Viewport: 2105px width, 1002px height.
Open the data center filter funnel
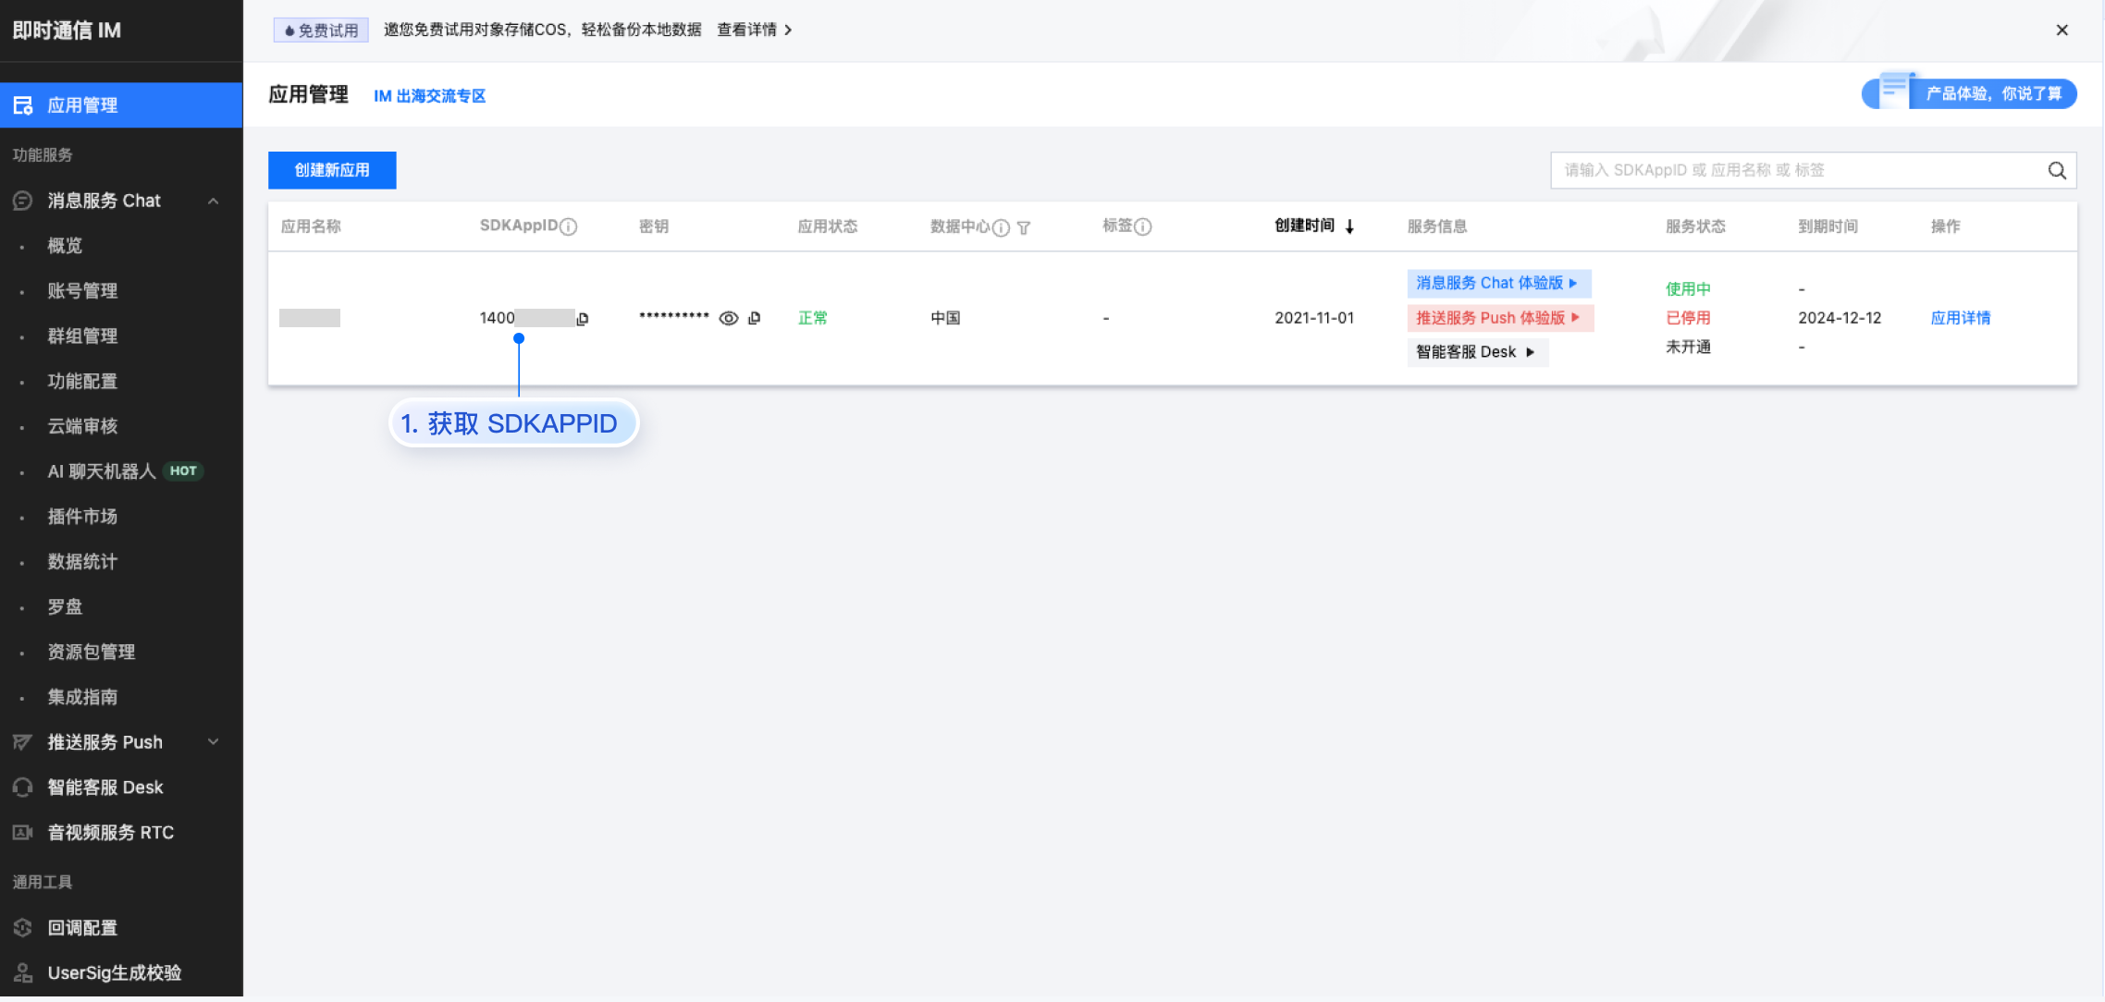tap(1024, 227)
